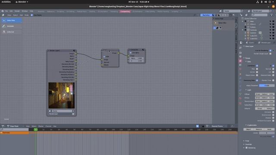This screenshot has height=155, width=276.
Task: Open the node editor Add menu
Action: (x=21, y=15)
